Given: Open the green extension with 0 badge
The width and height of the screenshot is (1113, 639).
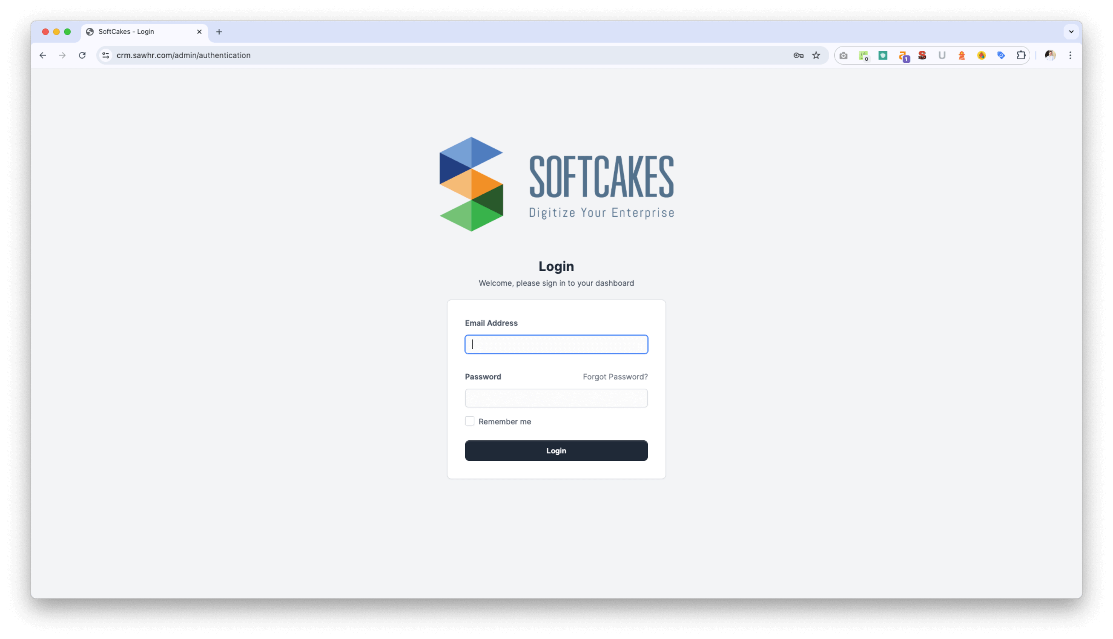Looking at the screenshot, I should pos(863,55).
